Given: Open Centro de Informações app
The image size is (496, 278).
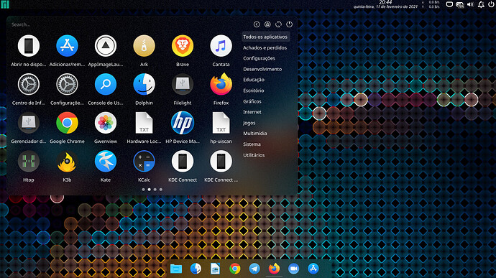Looking at the screenshot, I should click(29, 85).
